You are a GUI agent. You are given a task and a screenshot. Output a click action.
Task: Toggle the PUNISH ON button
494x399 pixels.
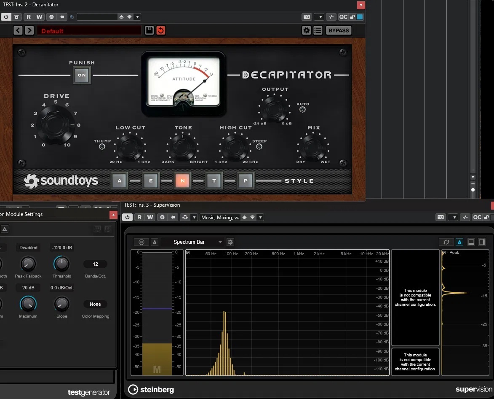click(x=82, y=75)
